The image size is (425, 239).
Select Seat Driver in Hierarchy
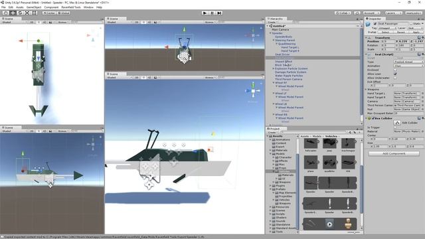click(x=282, y=54)
